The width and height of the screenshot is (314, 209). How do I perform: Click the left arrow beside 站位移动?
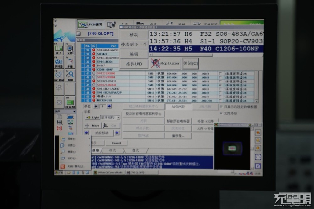pyautogui.click(x=87, y=133)
